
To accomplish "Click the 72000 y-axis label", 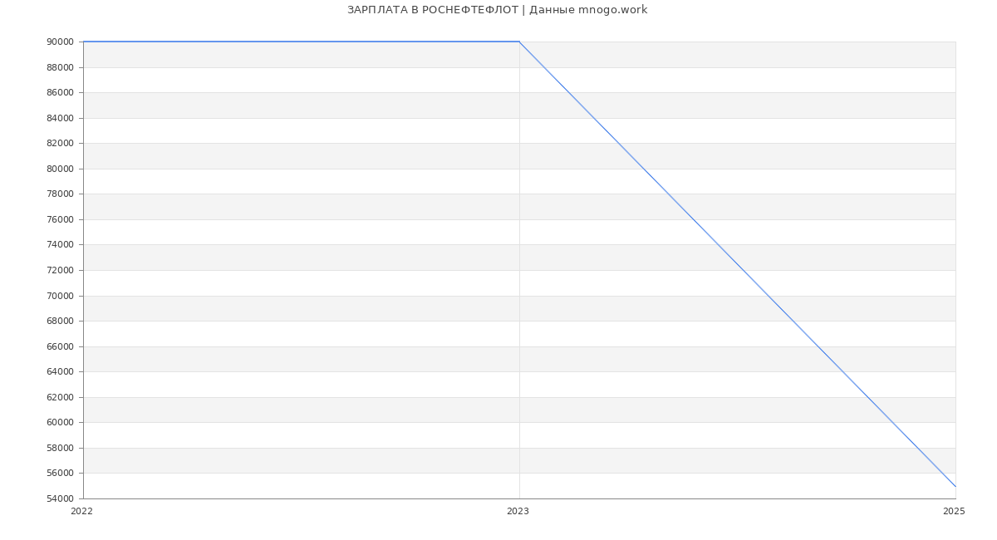I will click(61, 270).
